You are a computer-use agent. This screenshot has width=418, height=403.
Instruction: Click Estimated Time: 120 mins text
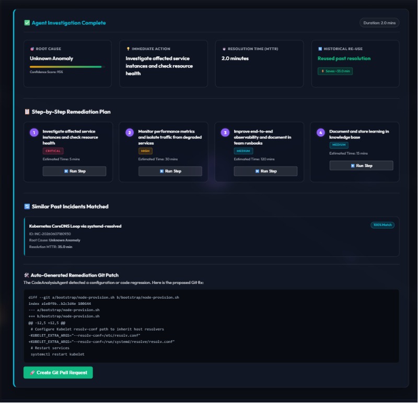(254, 159)
